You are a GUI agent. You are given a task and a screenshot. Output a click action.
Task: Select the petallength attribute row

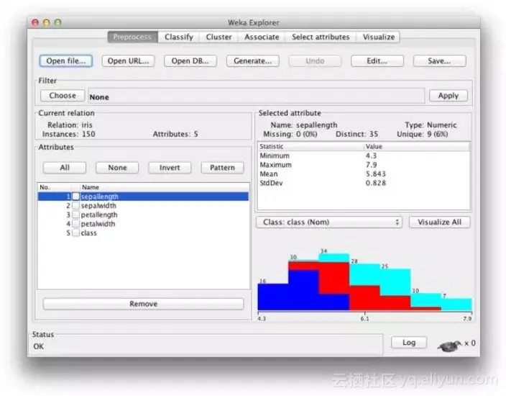(143, 215)
